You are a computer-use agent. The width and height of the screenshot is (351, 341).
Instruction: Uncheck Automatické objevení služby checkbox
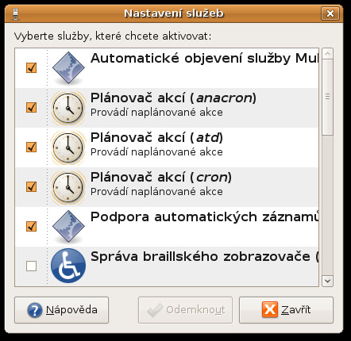(x=31, y=67)
